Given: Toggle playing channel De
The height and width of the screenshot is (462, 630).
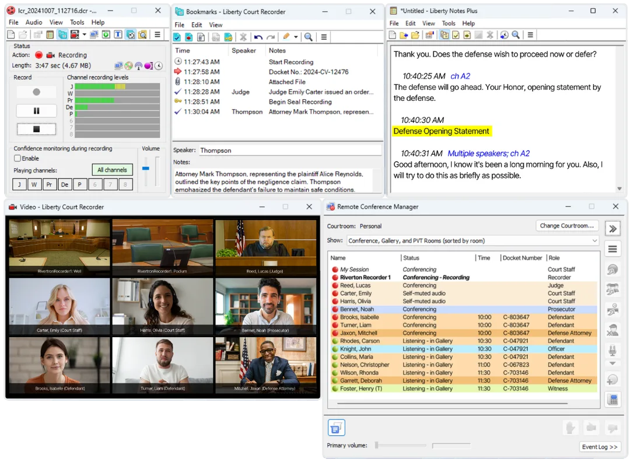Looking at the screenshot, I should (x=64, y=184).
